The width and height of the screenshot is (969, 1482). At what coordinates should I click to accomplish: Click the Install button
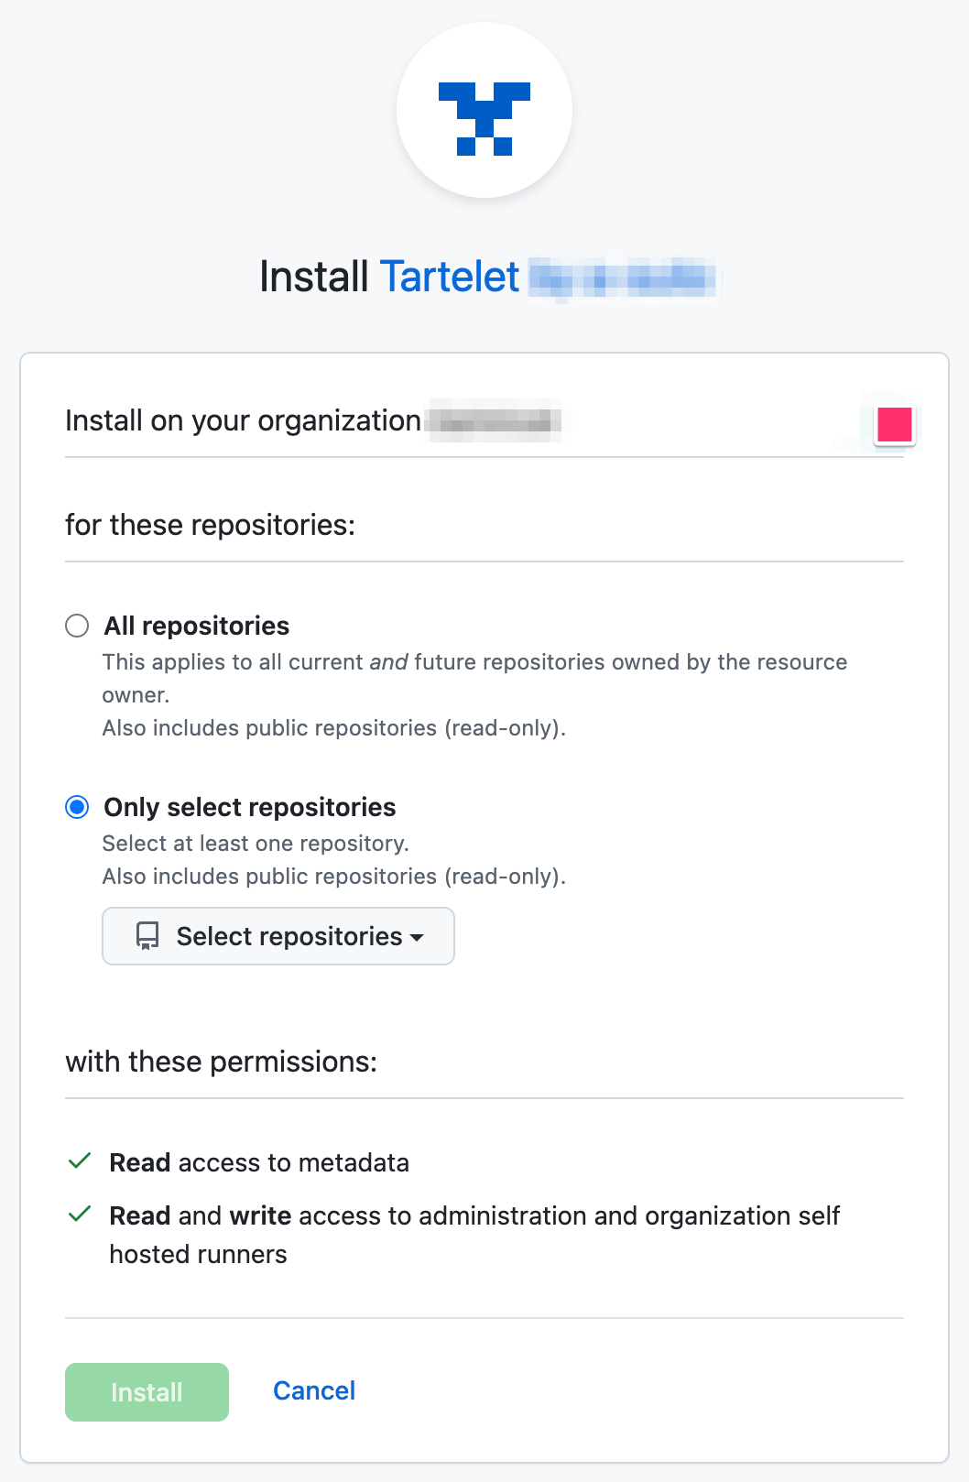146,1391
